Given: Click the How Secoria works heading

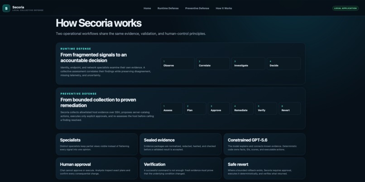Looking at the screenshot, I should click(x=98, y=23).
